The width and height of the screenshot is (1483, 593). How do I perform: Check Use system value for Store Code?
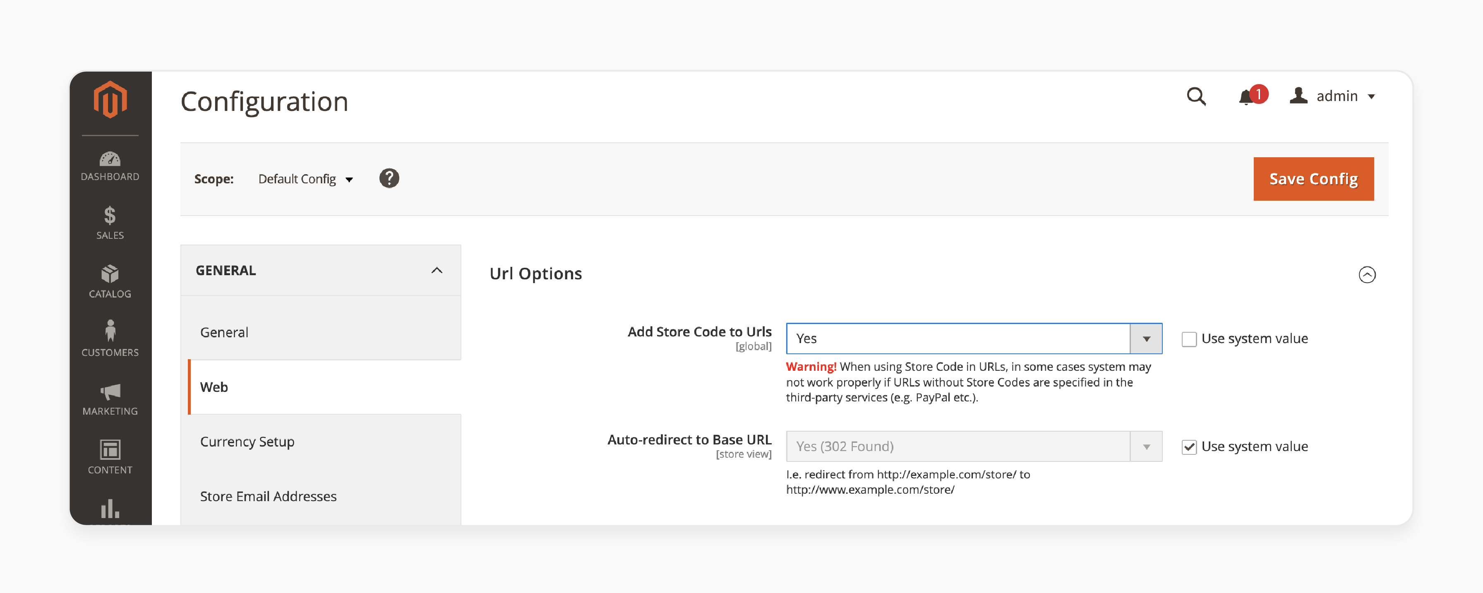(x=1189, y=339)
